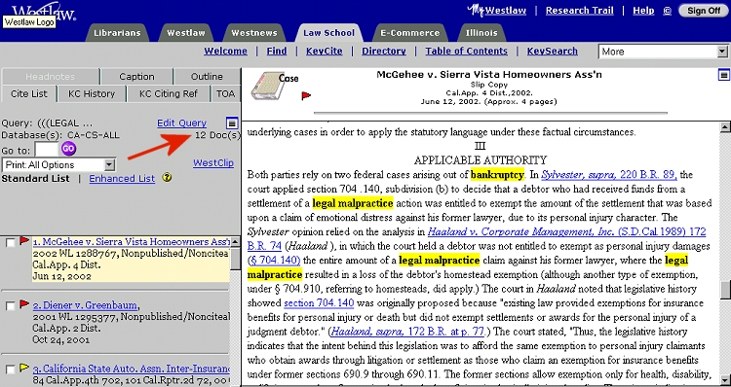The width and height of the screenshot is (731, 387).
Task: Open the help question mark next to Enhanced List
Action: [167, 178]
